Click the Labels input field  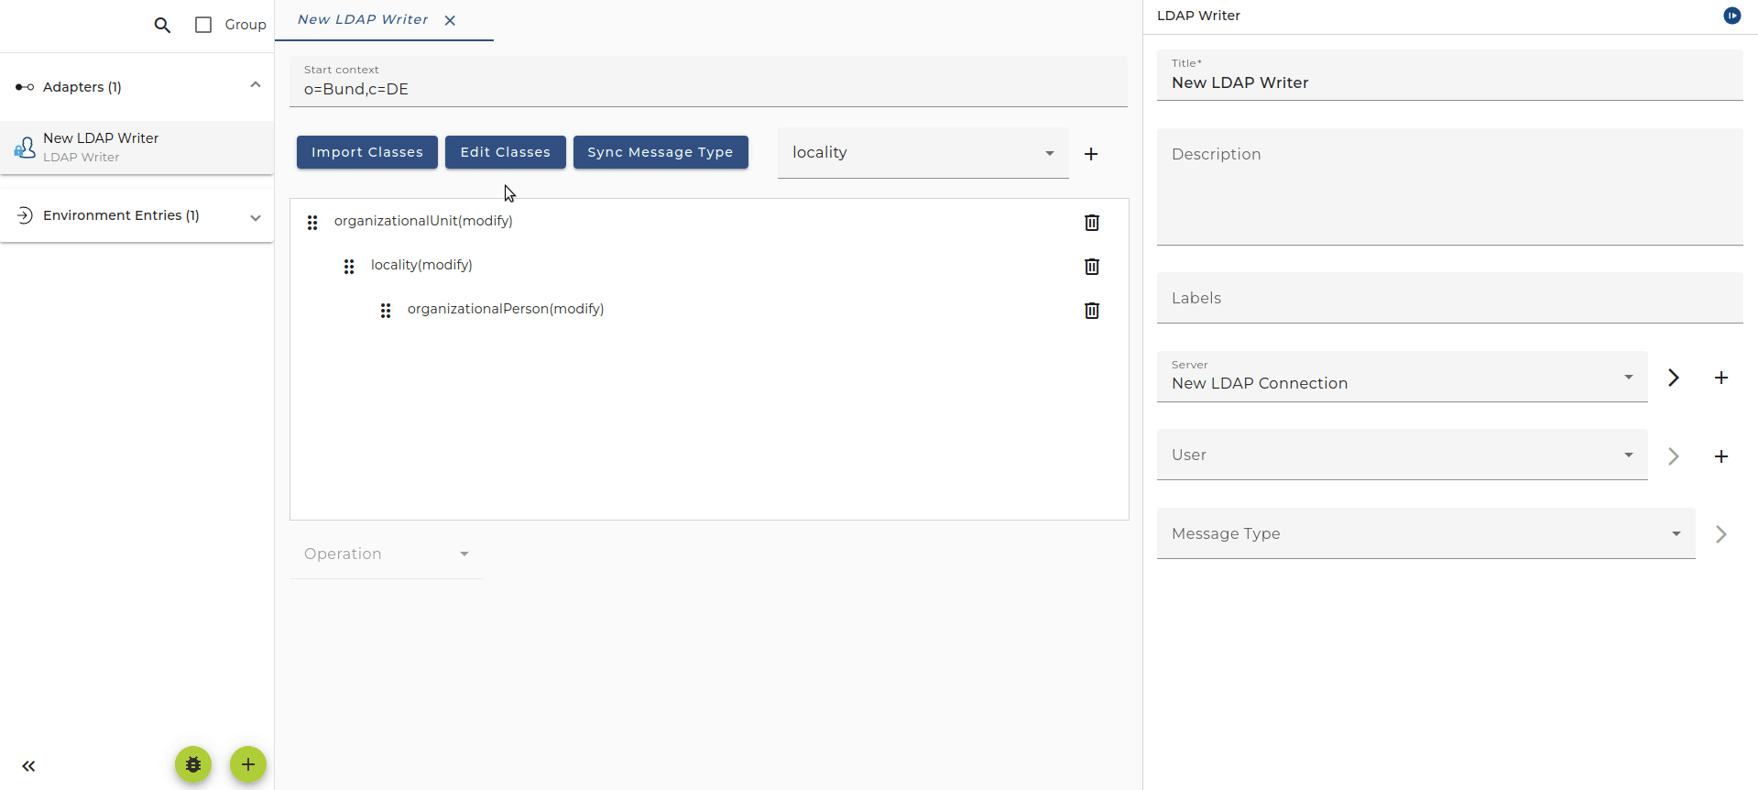pos(1449,298)
